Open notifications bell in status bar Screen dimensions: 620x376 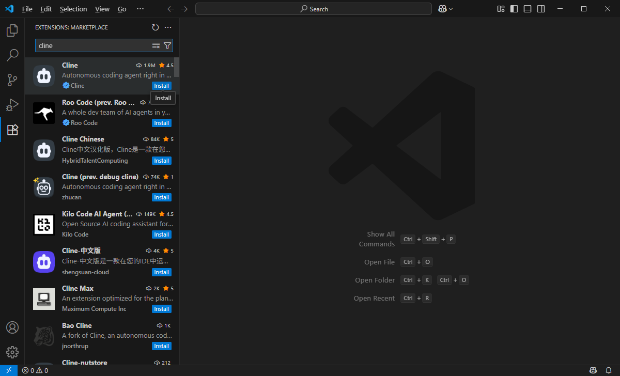(608, 370)
